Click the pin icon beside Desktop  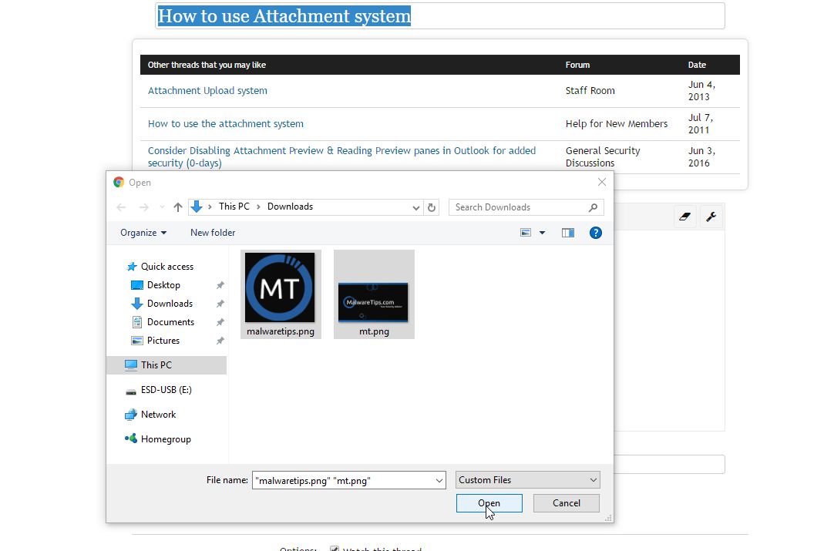coord(220,285)
